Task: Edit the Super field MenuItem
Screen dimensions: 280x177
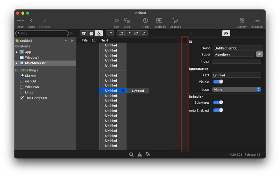Action: [234, 54]
